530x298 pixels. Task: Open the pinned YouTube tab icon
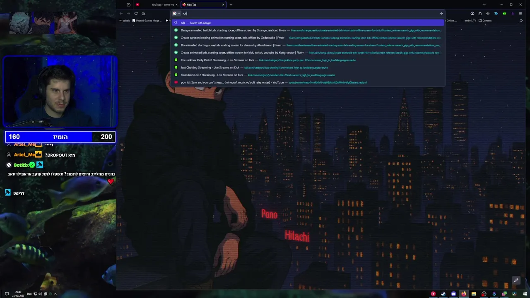(137, 5)
